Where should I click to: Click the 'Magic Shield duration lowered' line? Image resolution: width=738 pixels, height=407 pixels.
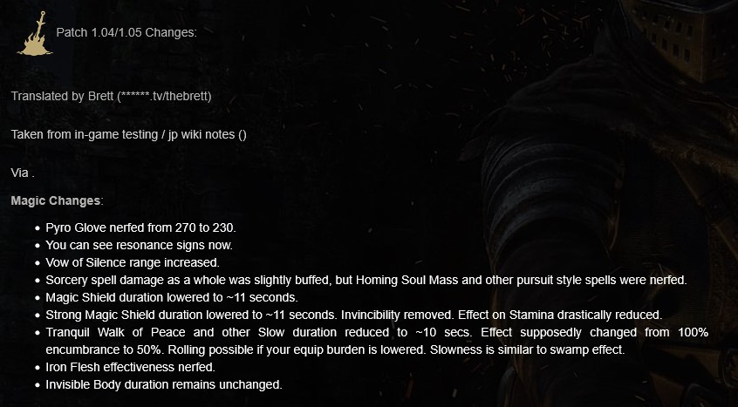[x=171, y=297]
